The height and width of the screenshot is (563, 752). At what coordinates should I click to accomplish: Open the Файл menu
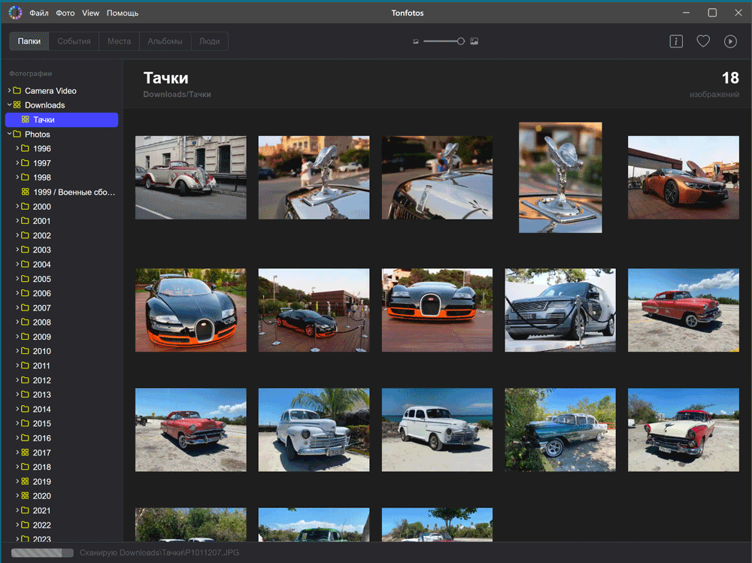(39, 13)
